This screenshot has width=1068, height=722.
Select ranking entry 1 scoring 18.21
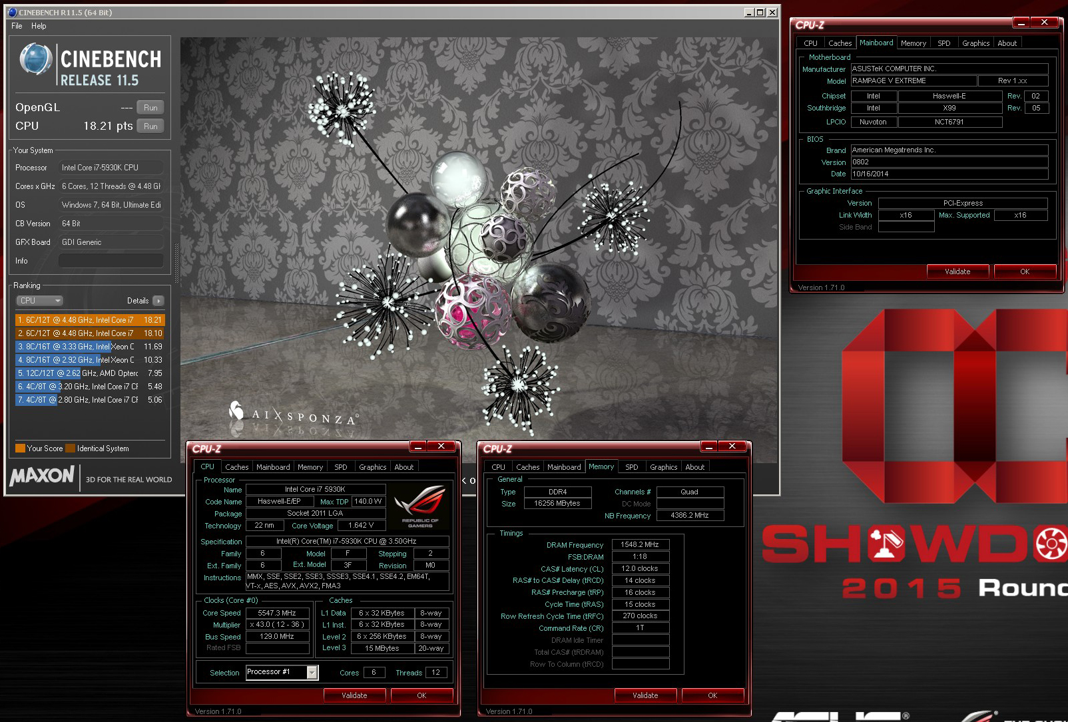89,320
